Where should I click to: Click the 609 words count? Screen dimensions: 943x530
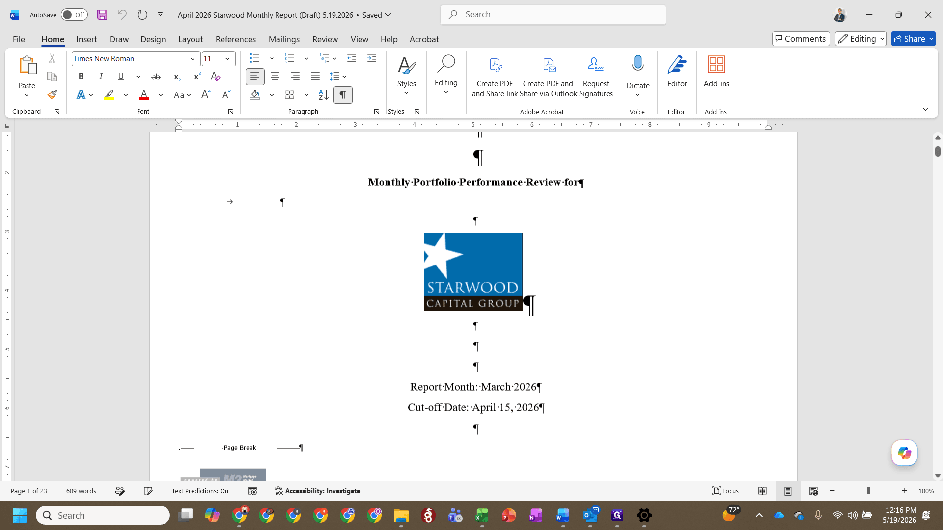pyautogui.click(x=81, y=491)
